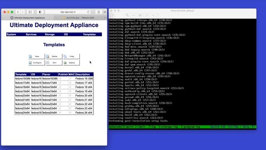Go forward in Safari history

22,12
